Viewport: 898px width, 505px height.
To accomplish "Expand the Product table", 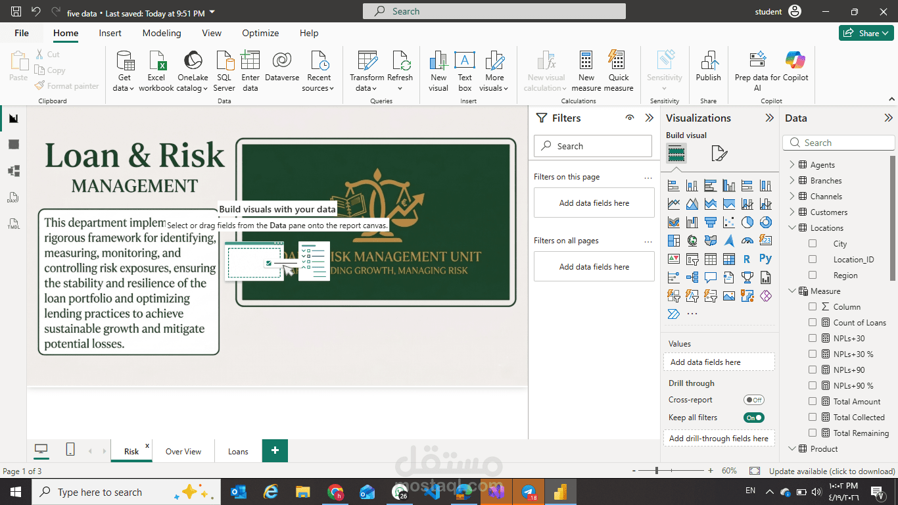I will [x=792, y=448].
